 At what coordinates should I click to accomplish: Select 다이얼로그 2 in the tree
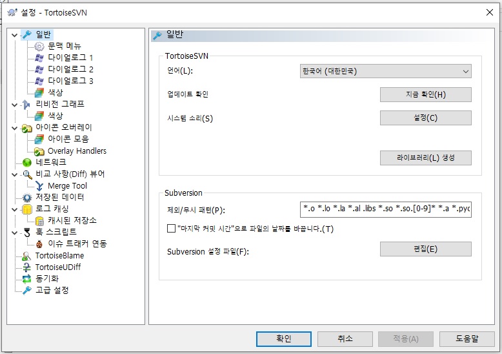coord(70,69)
